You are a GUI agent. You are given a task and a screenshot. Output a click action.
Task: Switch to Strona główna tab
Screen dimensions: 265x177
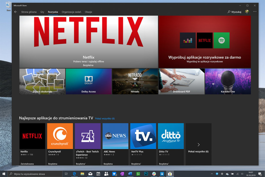29,12
